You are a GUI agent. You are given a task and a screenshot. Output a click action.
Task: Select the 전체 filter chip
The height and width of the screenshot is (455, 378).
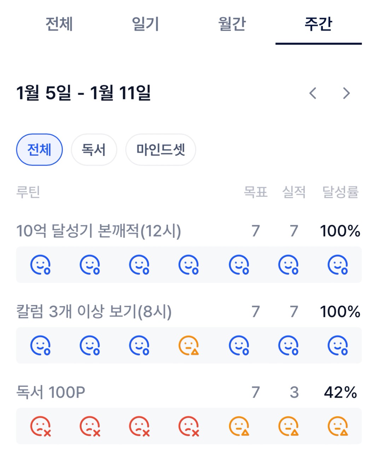39,150
